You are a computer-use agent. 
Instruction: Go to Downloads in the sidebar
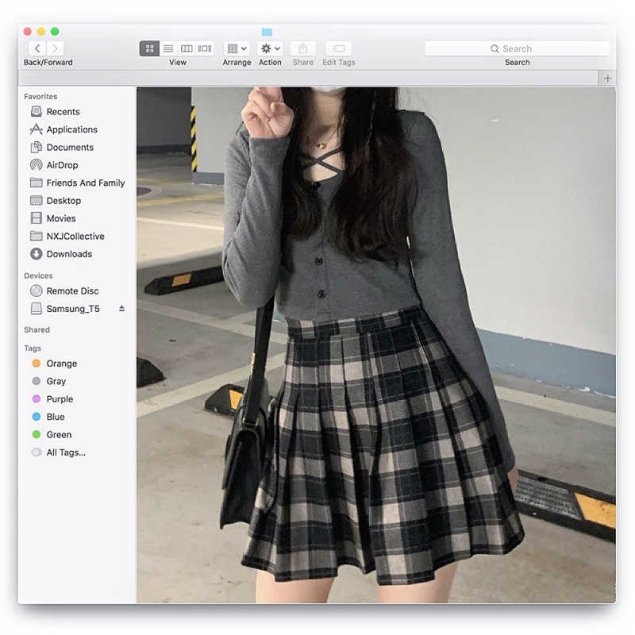(69, 254)
